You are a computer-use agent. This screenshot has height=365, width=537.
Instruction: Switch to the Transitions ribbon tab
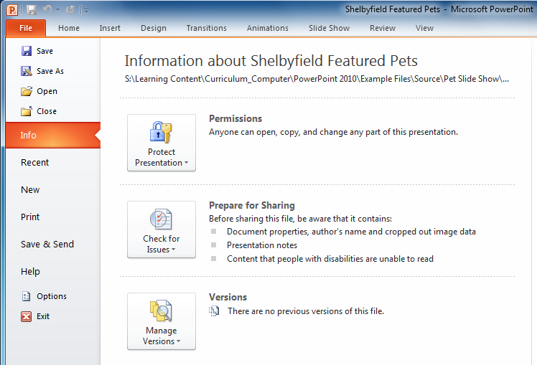click(x=206, y=28)
